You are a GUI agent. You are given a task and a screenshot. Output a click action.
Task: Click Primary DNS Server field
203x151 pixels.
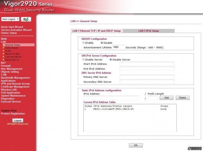click(x=147, y=77)
